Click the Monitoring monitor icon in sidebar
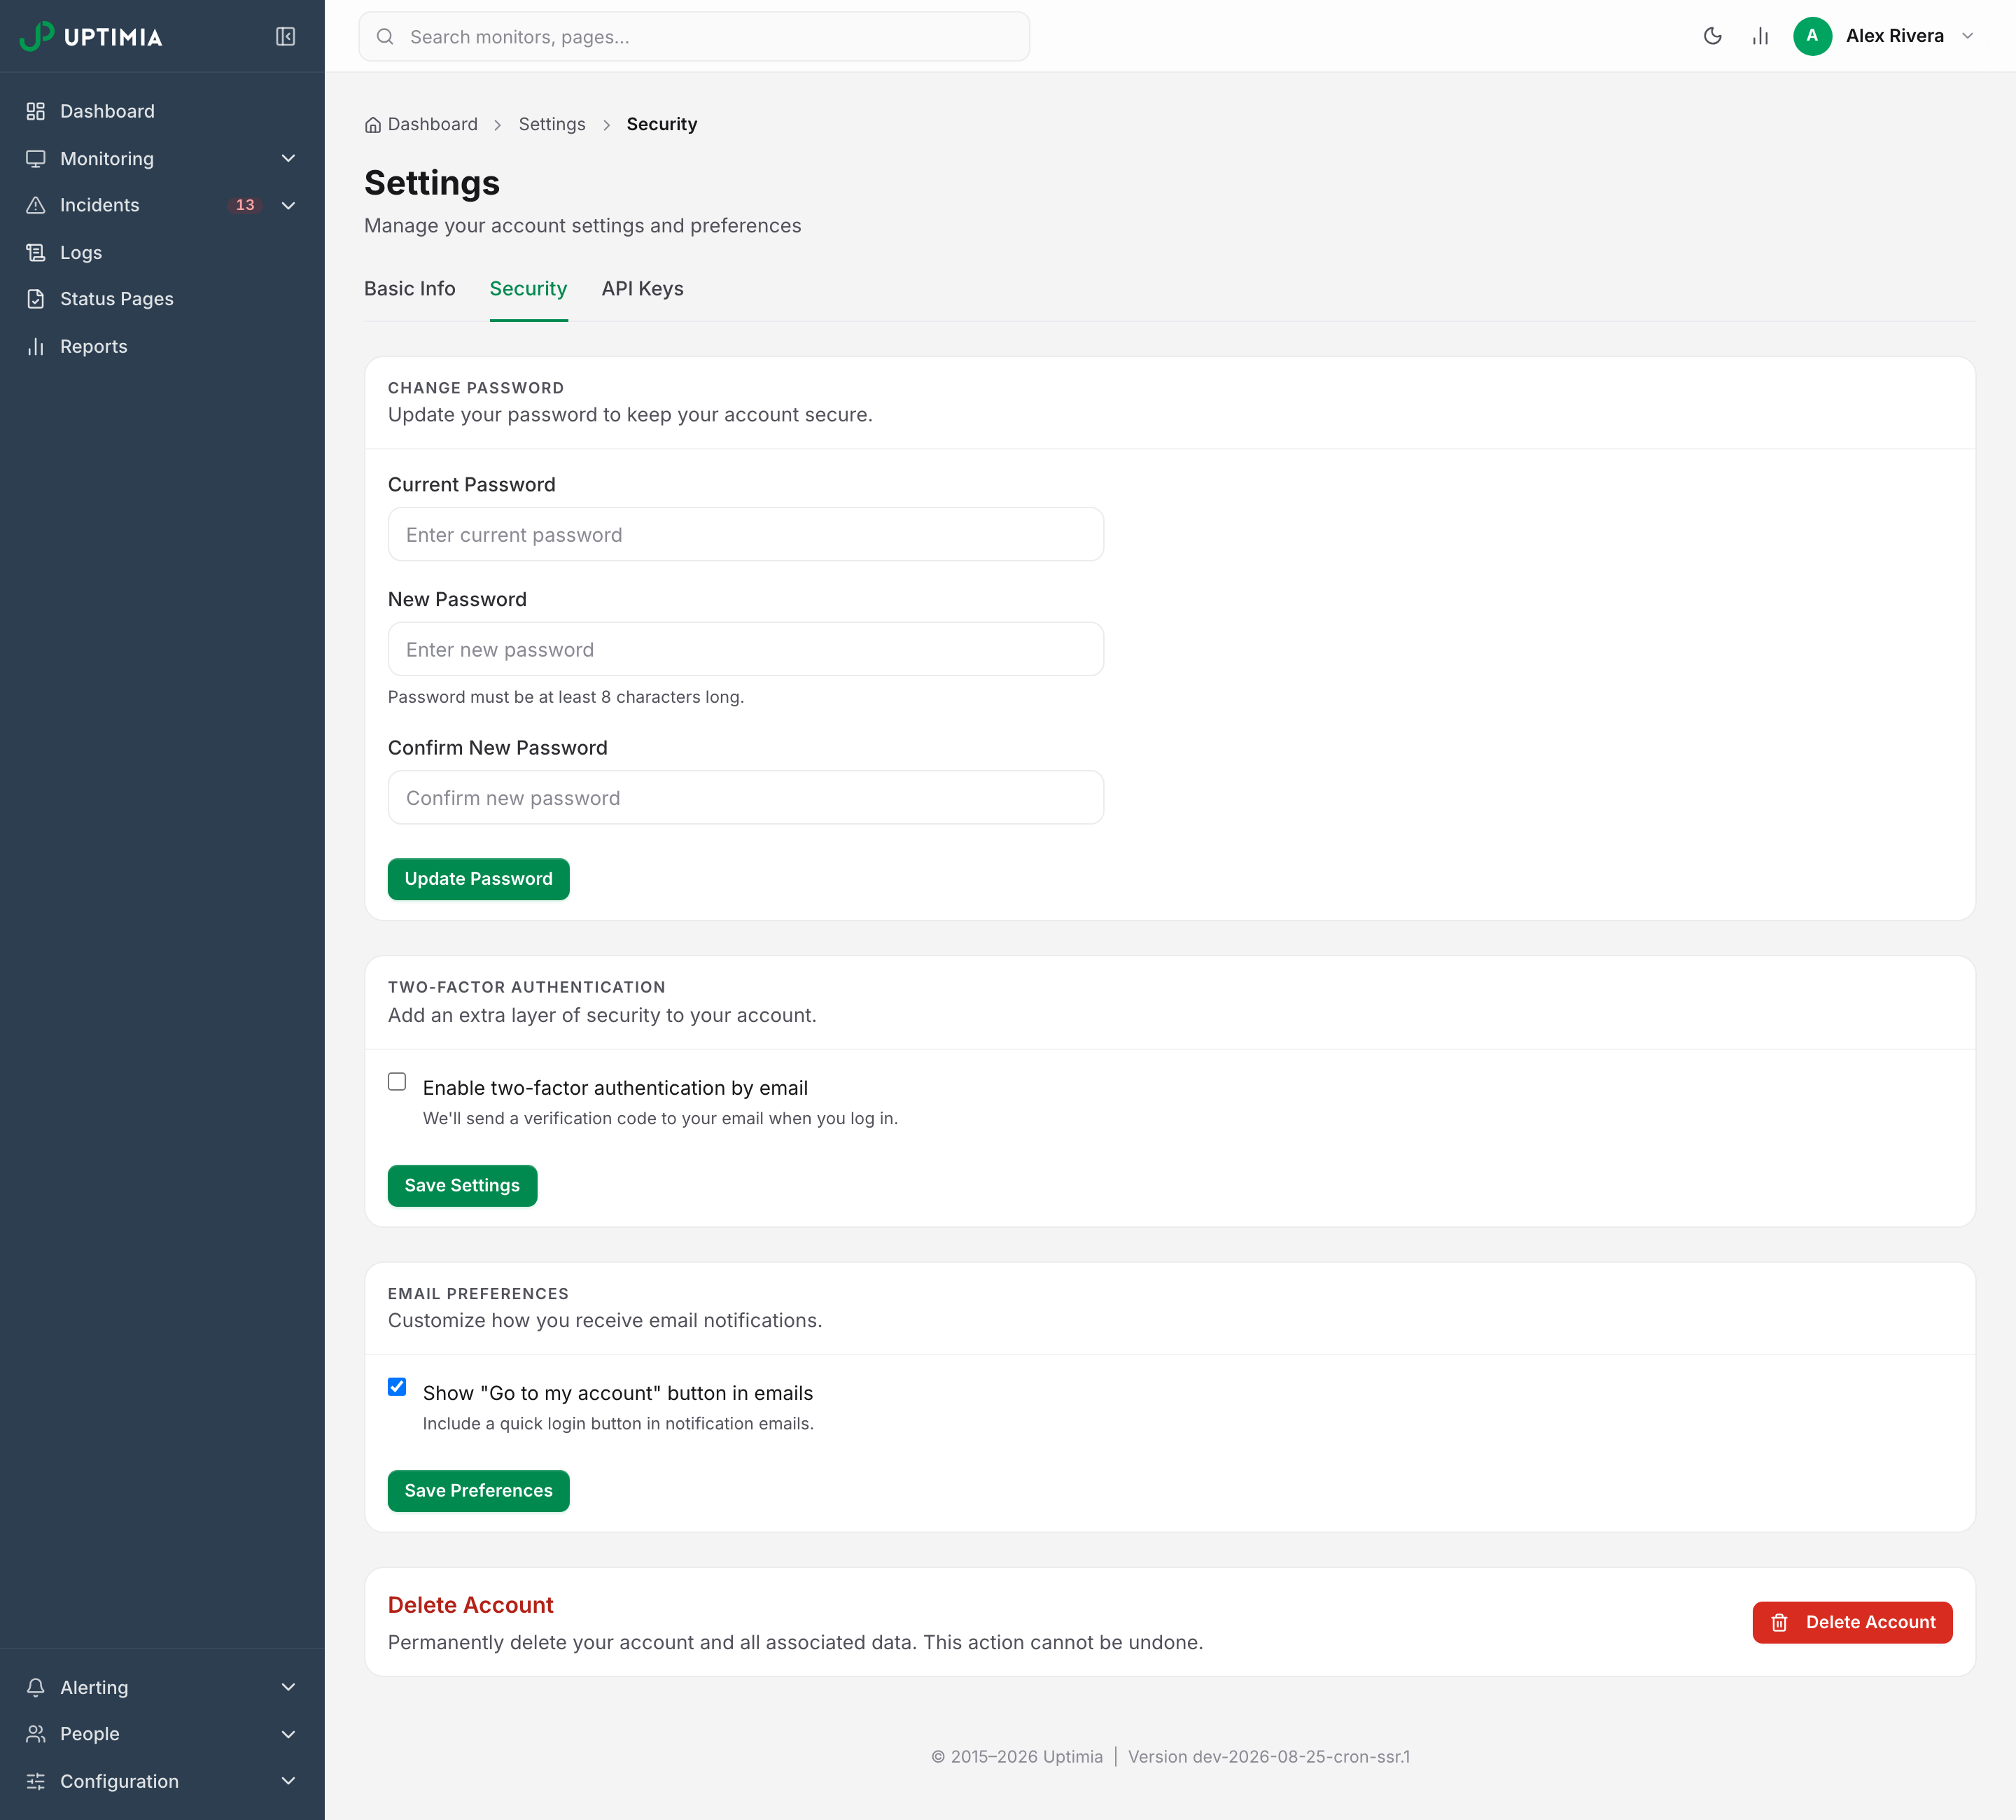The image size is (2016, 1820). click(x=36, y=158)
